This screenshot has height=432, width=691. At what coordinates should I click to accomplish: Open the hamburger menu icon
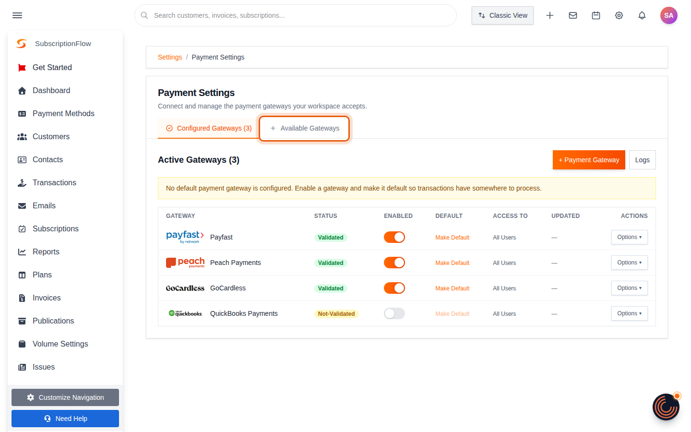pos(17,15)
